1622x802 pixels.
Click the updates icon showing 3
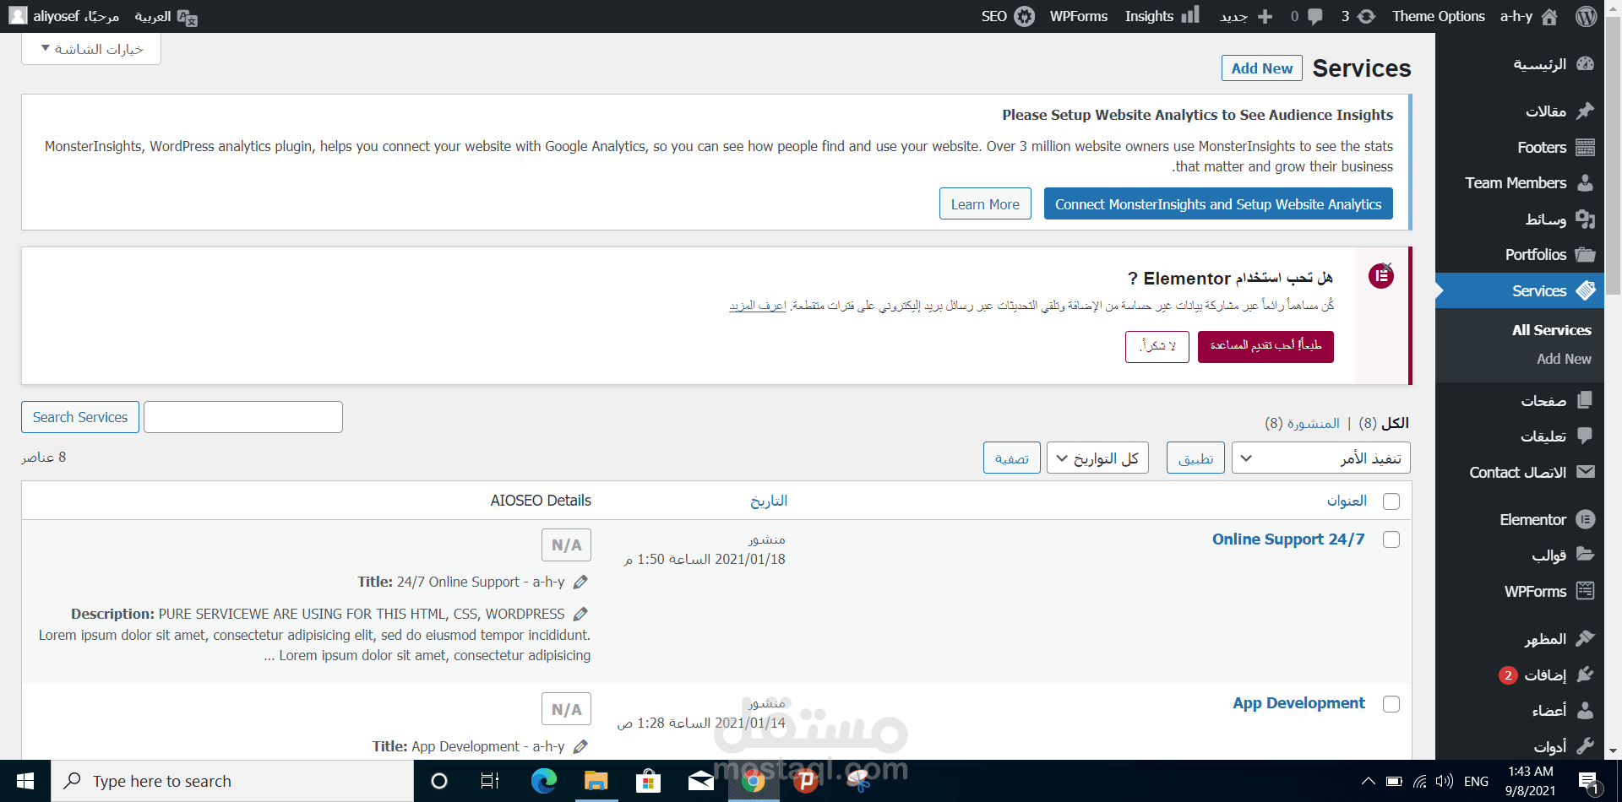[x=1366, y=17]
